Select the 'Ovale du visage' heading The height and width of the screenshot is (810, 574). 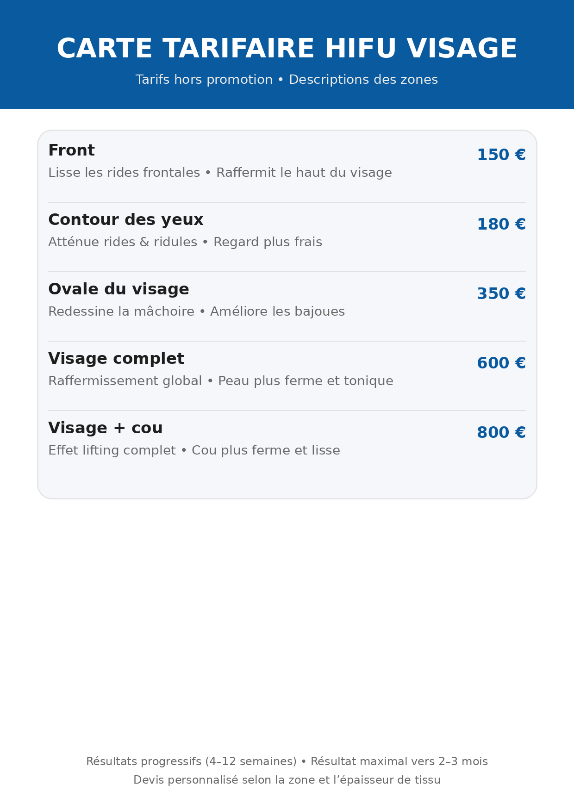[119, 289]
